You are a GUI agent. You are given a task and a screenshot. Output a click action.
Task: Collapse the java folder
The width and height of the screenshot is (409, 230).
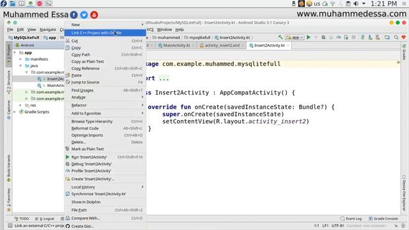tap(20, 66)
